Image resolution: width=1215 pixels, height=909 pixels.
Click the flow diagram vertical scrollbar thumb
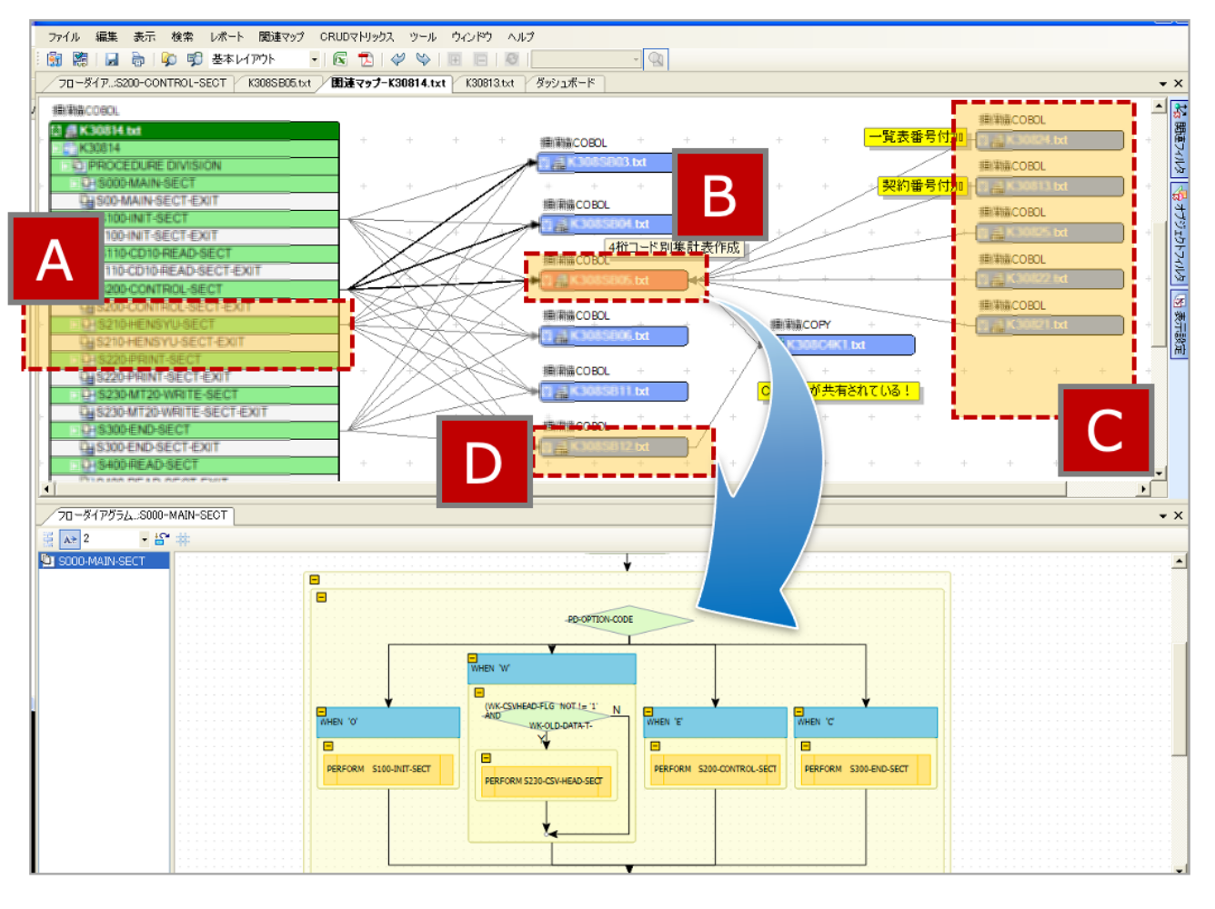click(1179, 698)
